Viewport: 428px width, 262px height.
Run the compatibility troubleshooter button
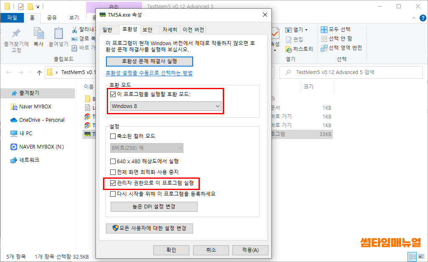150,62
